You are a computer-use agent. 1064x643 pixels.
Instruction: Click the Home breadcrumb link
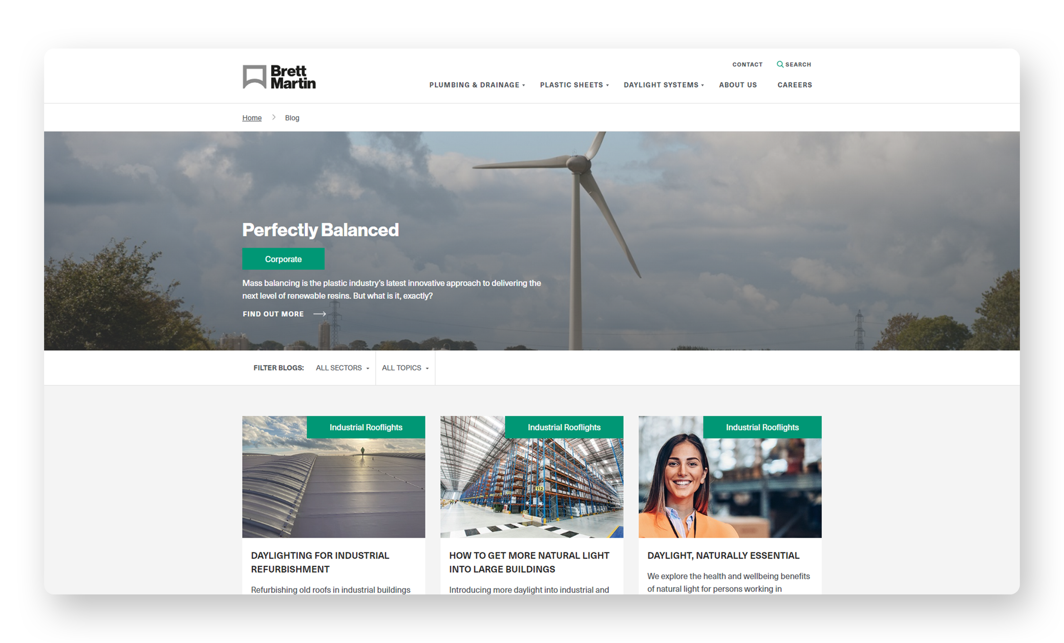coord(252,118)
